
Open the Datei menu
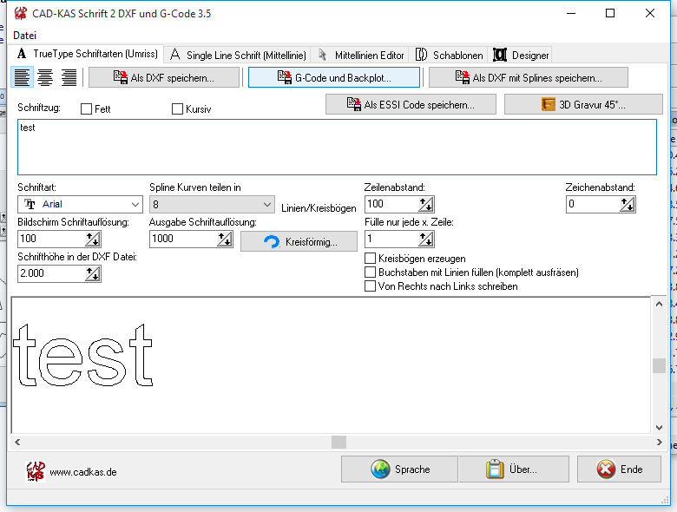click(x=25, y=36)
